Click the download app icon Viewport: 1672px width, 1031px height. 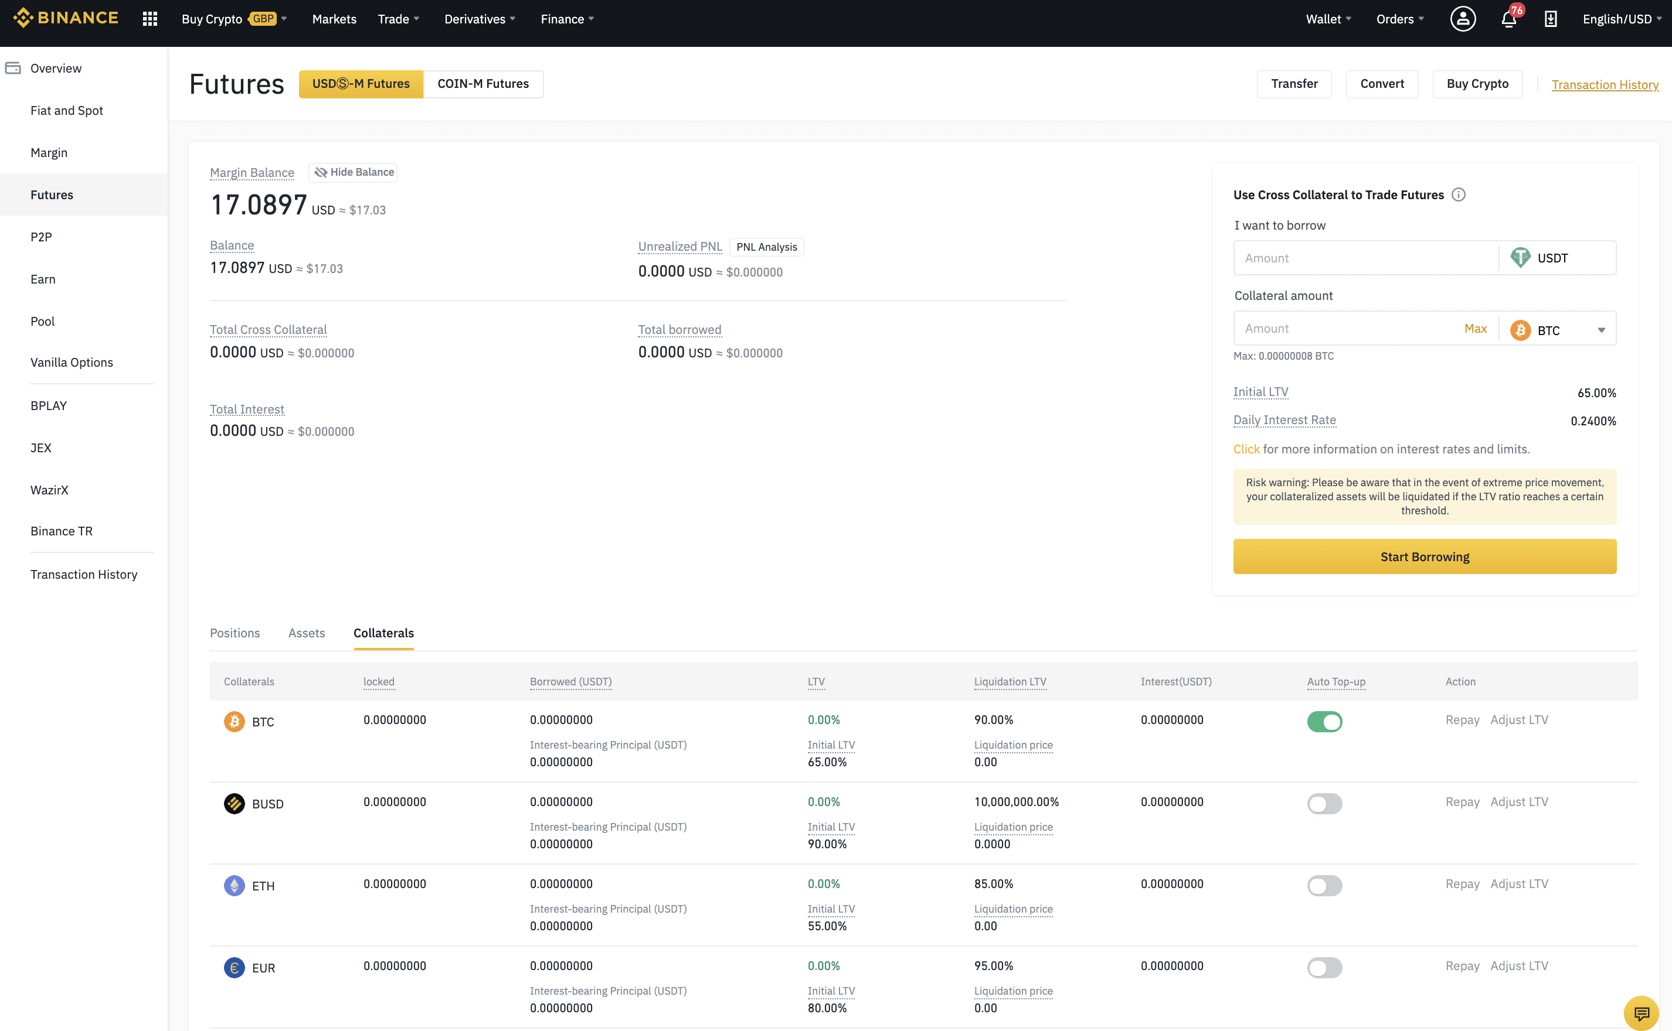(x=1551, y=19)
